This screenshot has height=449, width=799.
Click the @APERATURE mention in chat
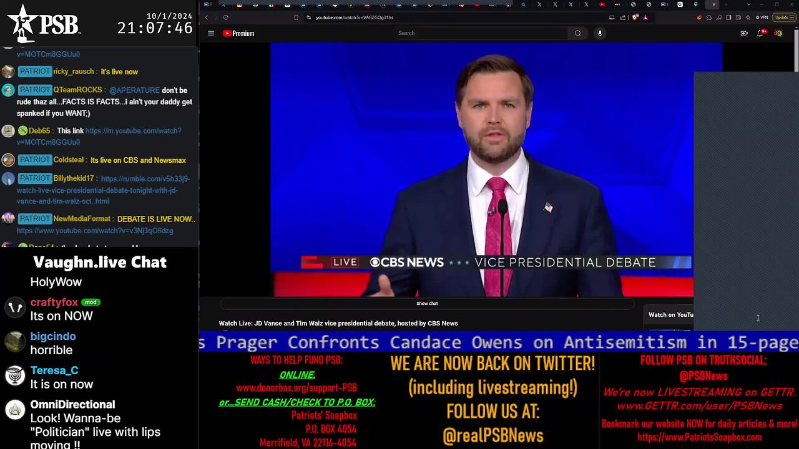tap(134, 90)
